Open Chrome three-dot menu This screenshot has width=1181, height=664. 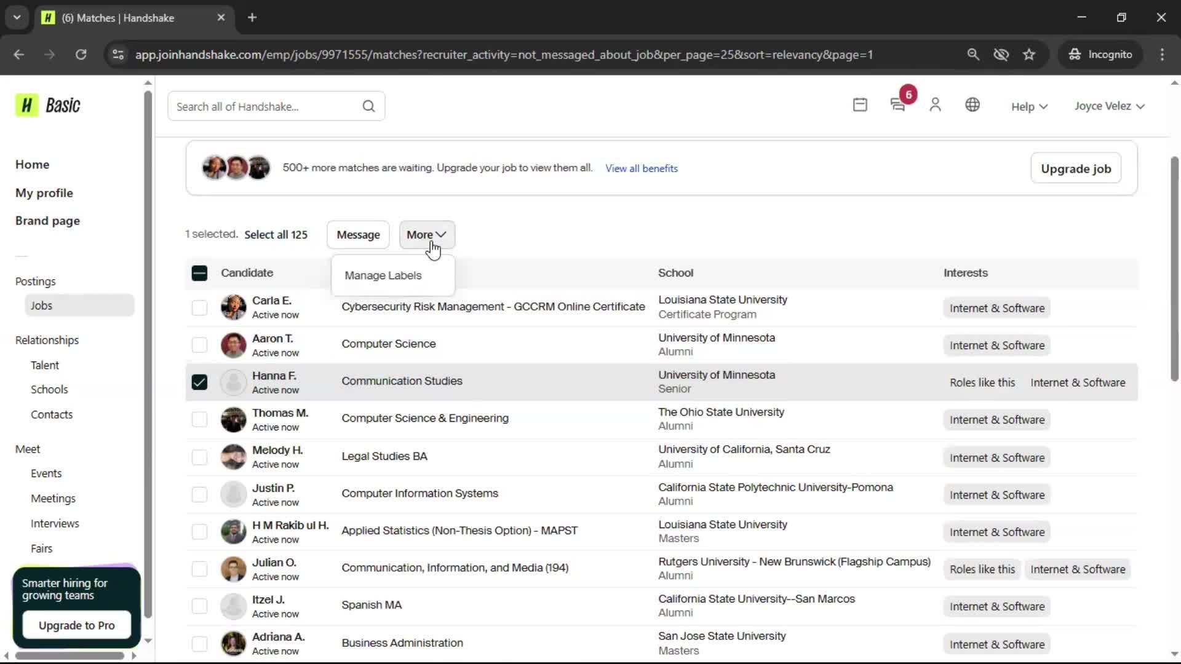coord(1162,55)
